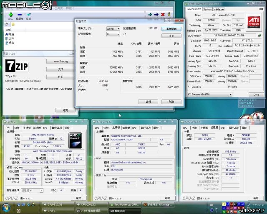Click the Cancel (取消) button in benchmark dialog
Viewport: 267px width, 214px height.
171,102
